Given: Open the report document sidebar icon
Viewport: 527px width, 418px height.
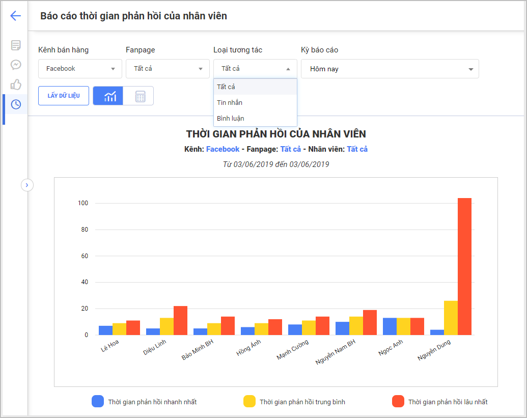Looking at the screenshot, I should pos(16,45).
